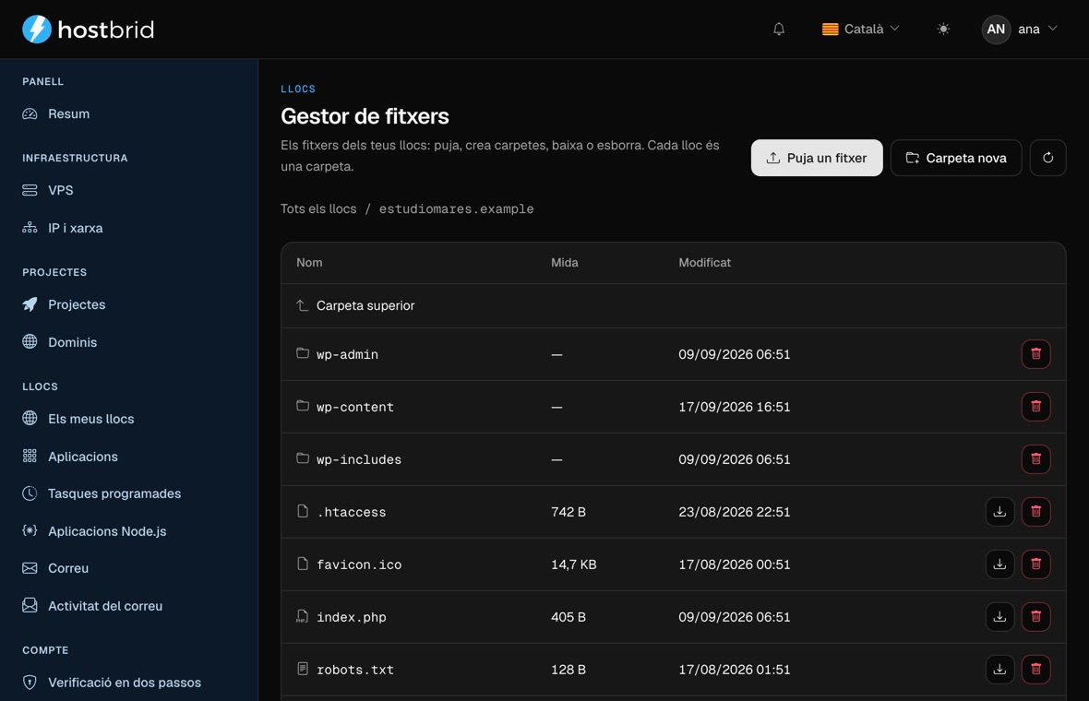The image size is (1089, 701).
Task: Click the .htaccess file name
Action: pyautogui.click(x=352, y=512)
